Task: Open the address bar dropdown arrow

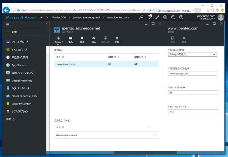Action: pos(147,10)
